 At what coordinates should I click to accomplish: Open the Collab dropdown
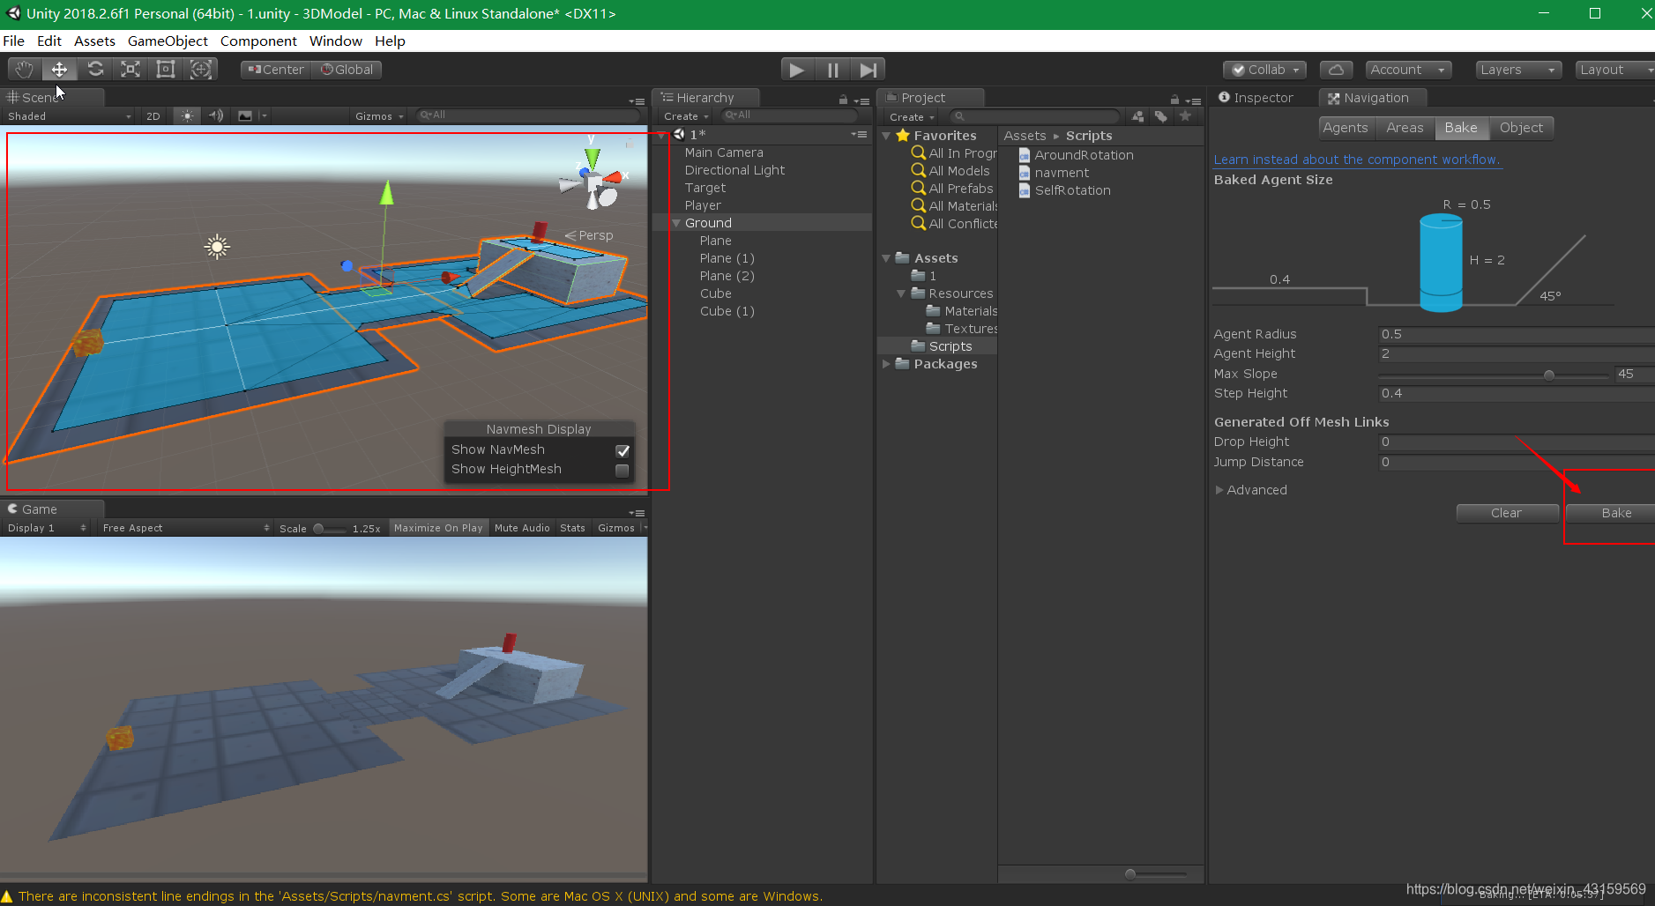pyautogui.click(x=1264, y=70)
